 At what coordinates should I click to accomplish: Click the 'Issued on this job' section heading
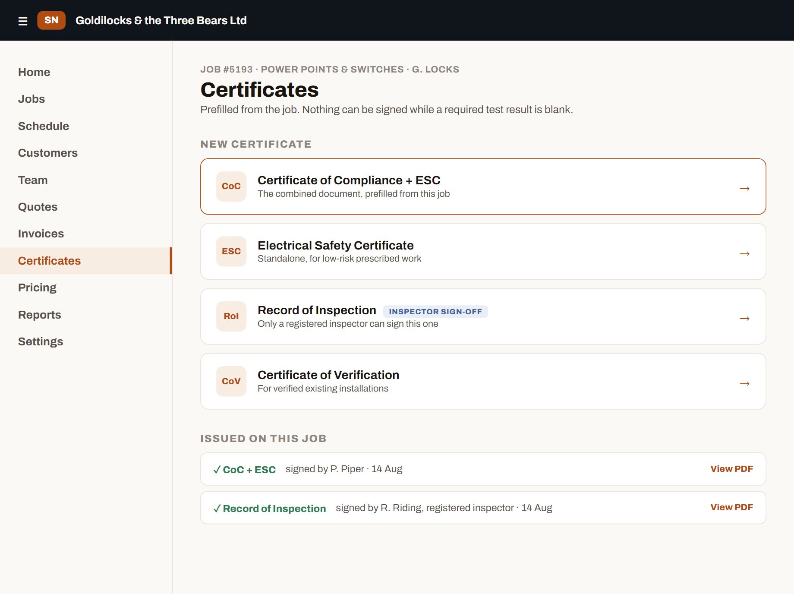pos(263,439)
